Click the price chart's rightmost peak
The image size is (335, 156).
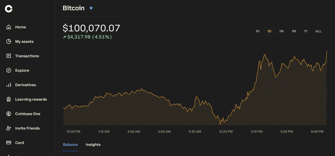[327, 51]
